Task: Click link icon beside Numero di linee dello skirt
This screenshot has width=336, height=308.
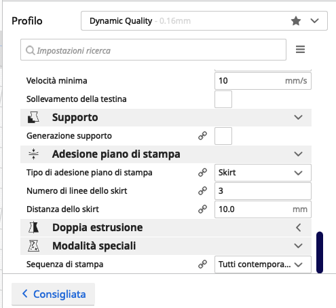Action: 202,191
